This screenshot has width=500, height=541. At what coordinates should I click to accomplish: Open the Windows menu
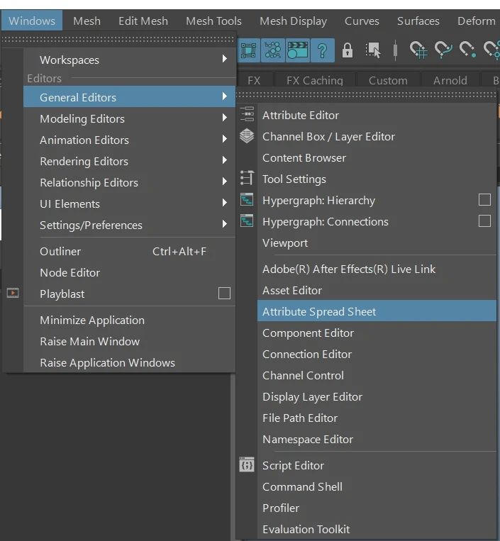32,21
